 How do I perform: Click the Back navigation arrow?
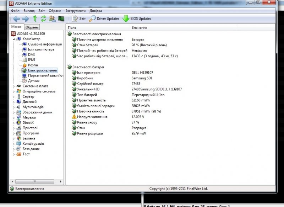(x=16, y=18)
